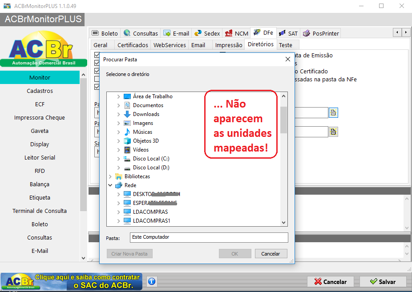This screenshot has width=412, height=292.
Task: Switch to the Certificados sub-tab
Action: pyautogui.click(x=133, y=45)
